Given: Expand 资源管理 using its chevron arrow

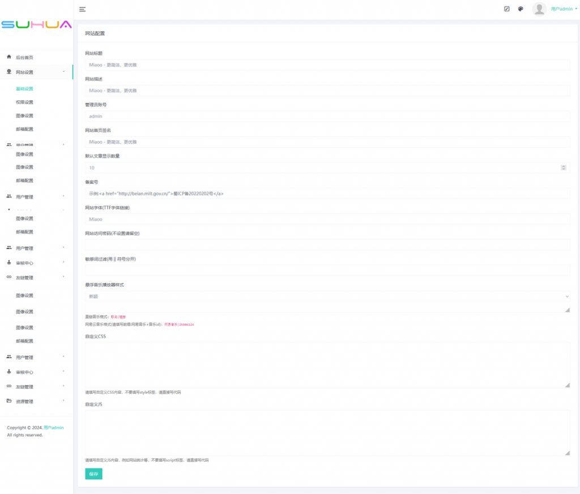Looking at the screenshot, I should (x=63, y=401).
